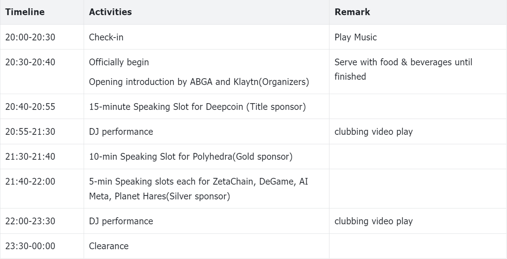This screenshot has width=507, height=259.
Task: Select the ZetaChain, DeGame speaking slots text
Action: coord(199,189)
